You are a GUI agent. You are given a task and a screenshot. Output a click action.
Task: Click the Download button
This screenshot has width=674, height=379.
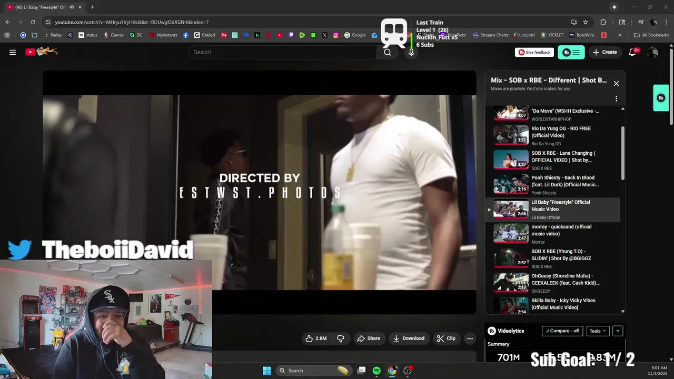click(409, 338)
